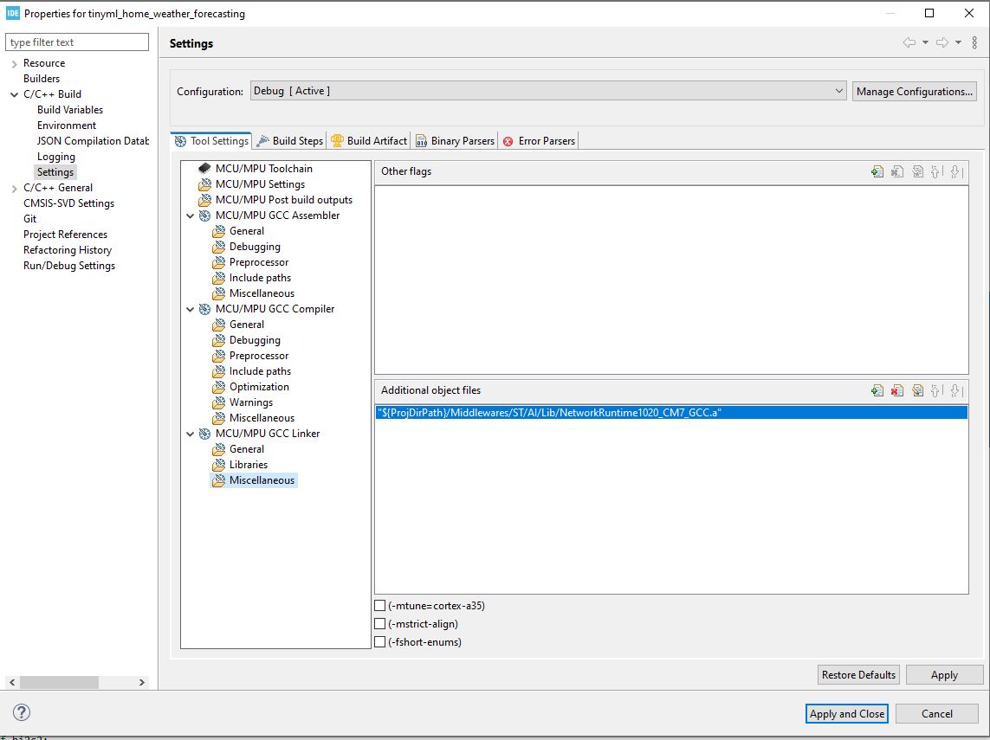Click the type filter text field
This screenshot has width=990, height=740.
[x=77, y=42]
